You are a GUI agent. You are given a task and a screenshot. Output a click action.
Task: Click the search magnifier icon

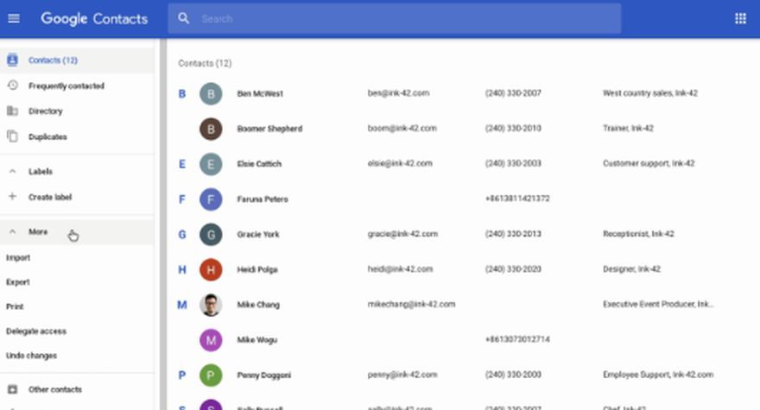[x=184, y=18]
